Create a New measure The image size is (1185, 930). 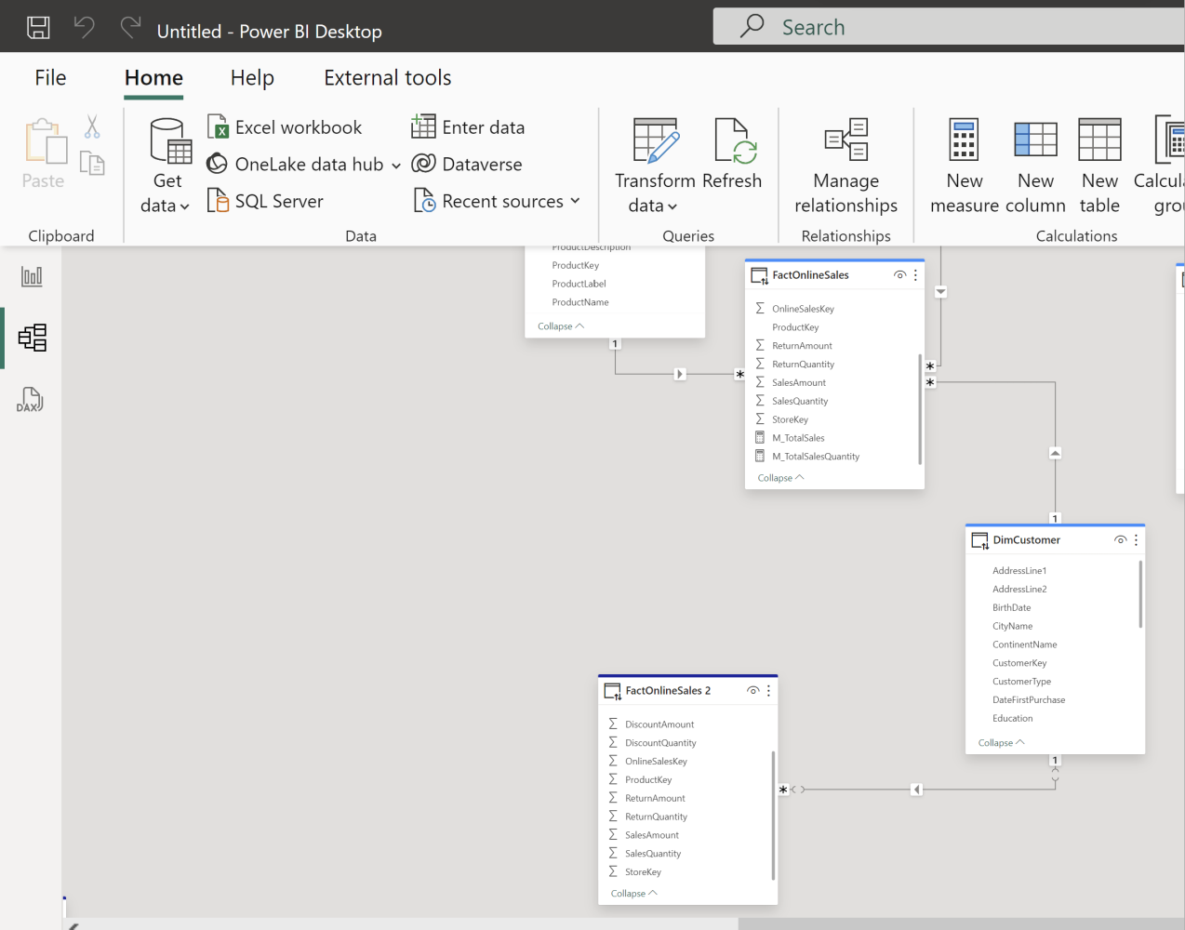coord(964,140)
